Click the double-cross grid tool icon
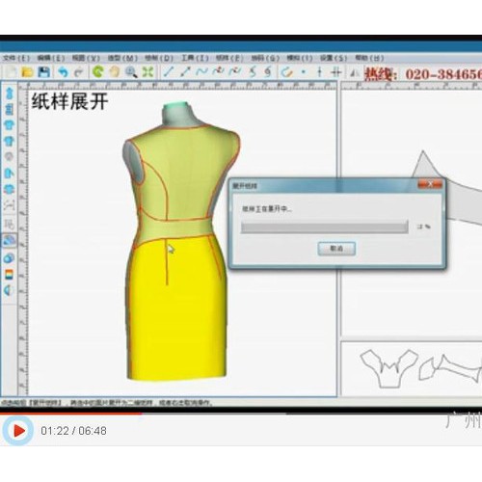Viewport: 482px width, 482px height. click(336, 72)
